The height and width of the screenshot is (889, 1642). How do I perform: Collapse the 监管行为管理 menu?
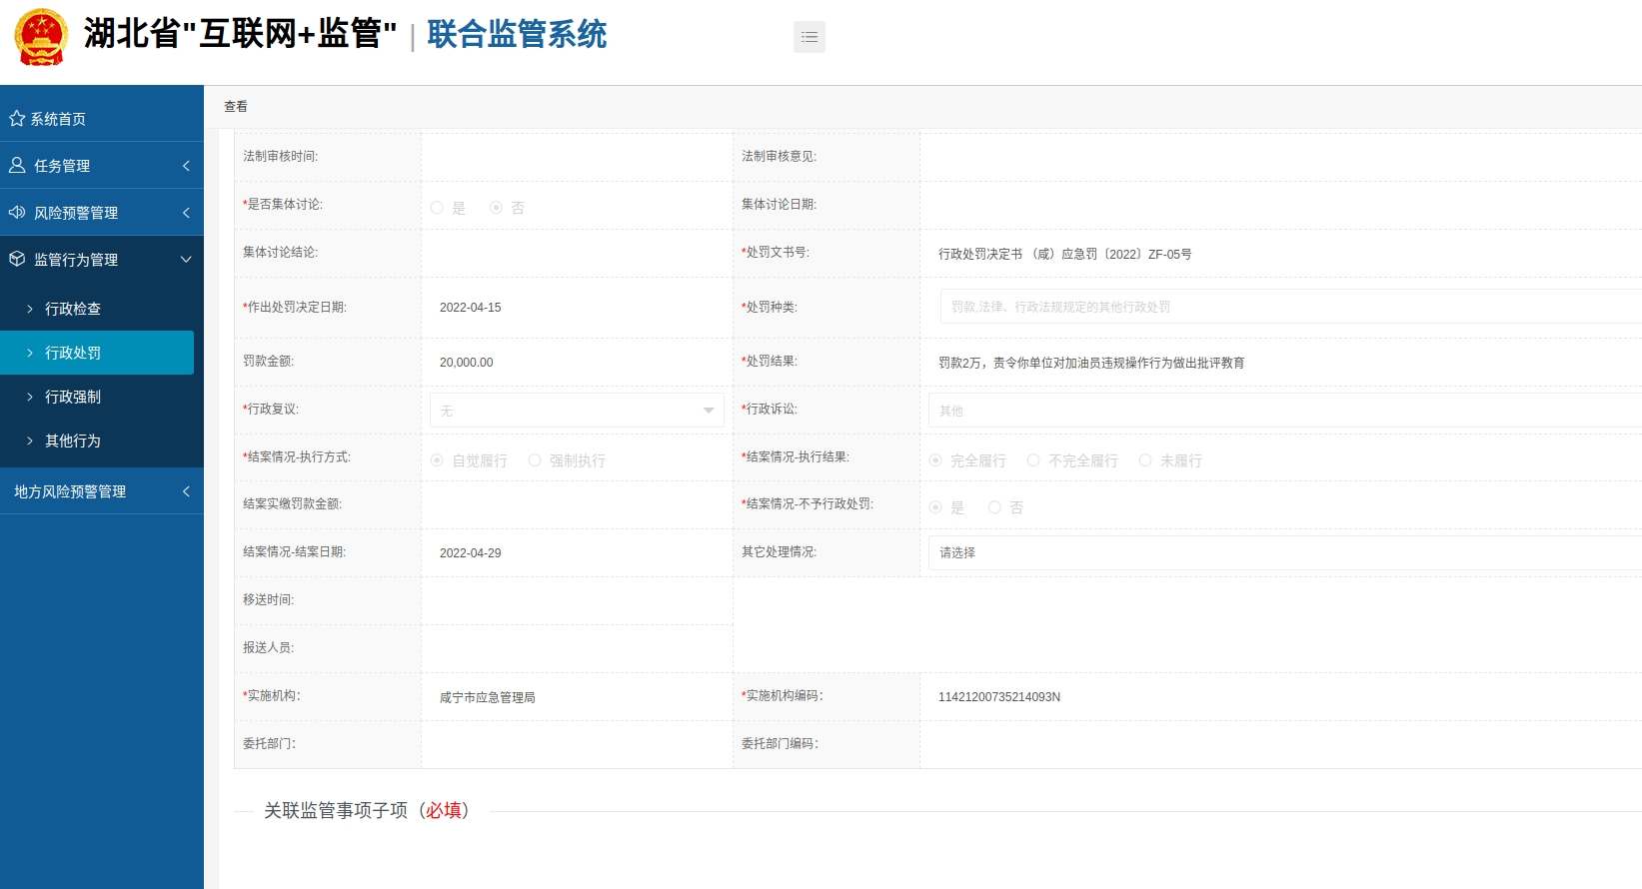point(102,260)
